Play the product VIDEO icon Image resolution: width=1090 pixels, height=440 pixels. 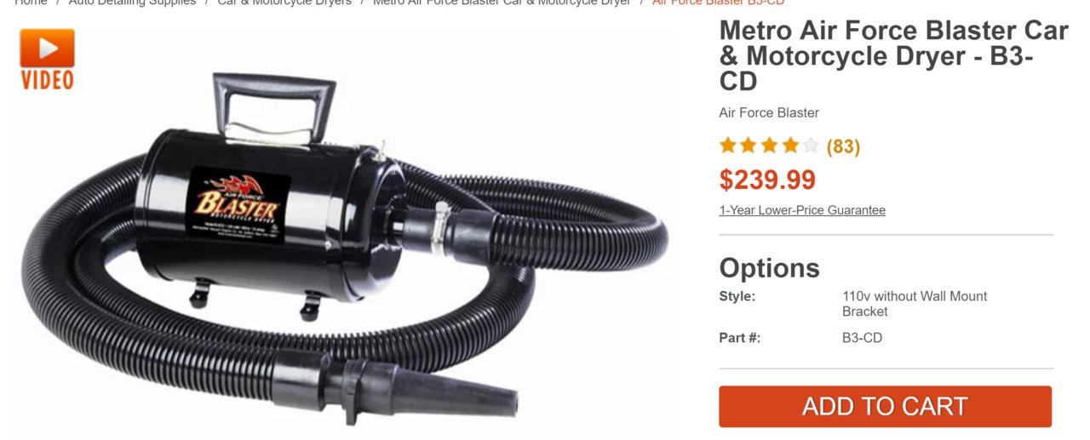coord(48,59)
